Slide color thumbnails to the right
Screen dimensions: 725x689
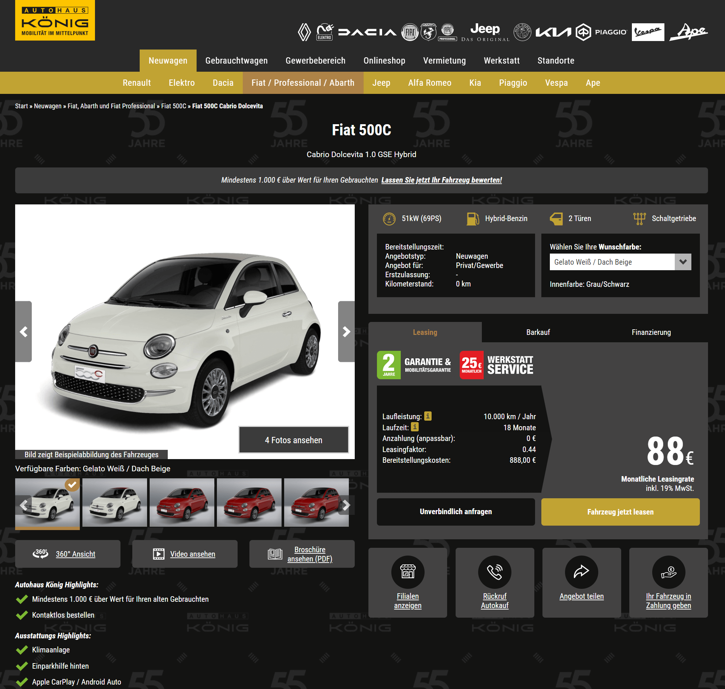point(346,505)
